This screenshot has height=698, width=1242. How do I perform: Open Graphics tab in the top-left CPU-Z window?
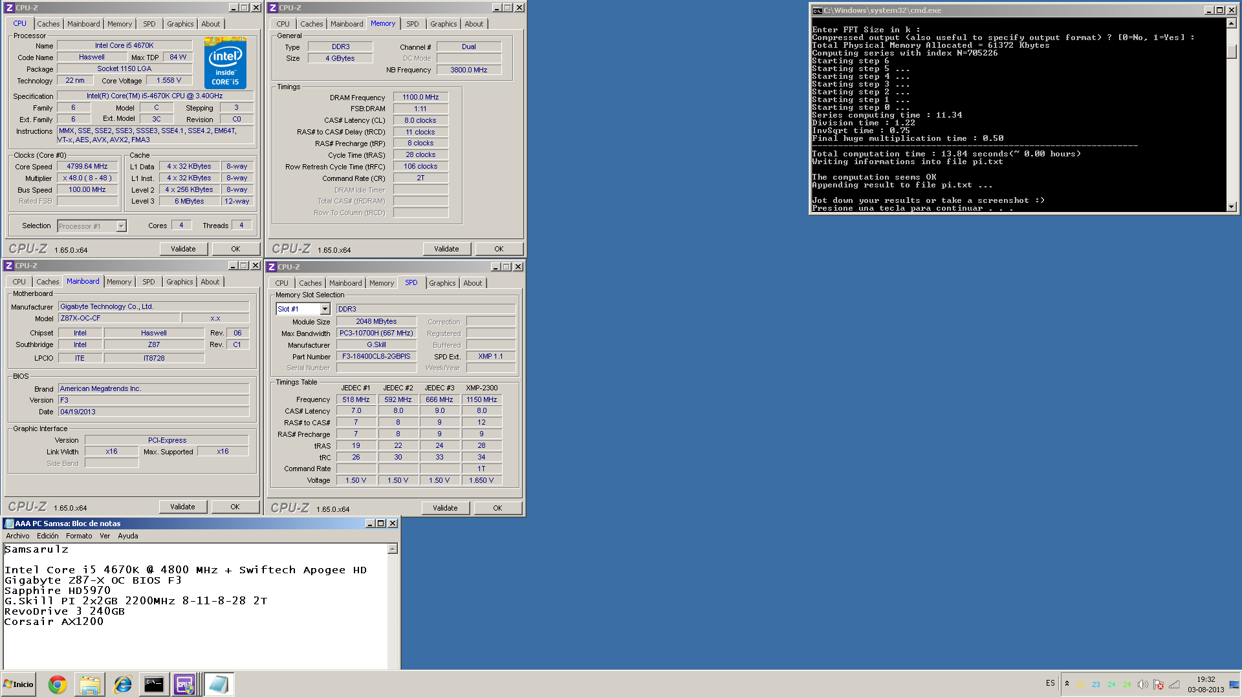pyautogui.click(x=180, y=24)
